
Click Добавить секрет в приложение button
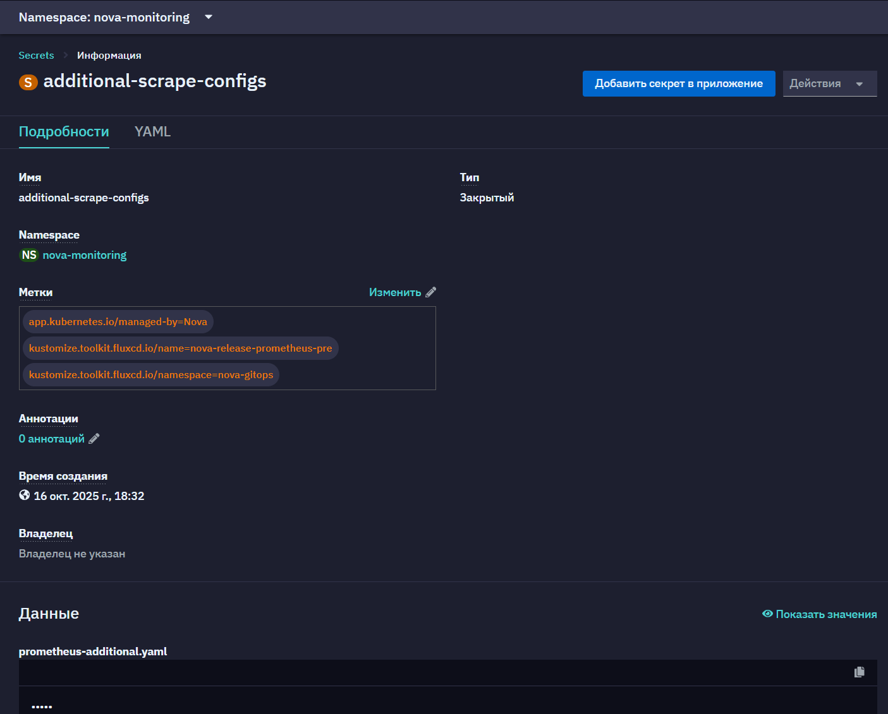[x=679, y=83]
